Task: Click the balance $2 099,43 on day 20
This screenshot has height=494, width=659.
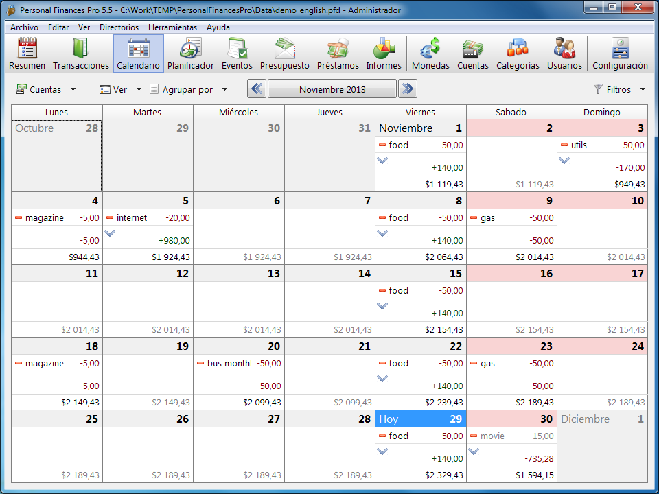Action: (x=262, y=403)
